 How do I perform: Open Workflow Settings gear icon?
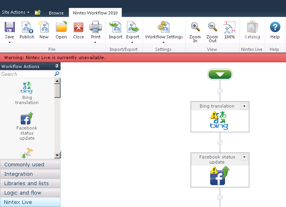pos(164,27)
